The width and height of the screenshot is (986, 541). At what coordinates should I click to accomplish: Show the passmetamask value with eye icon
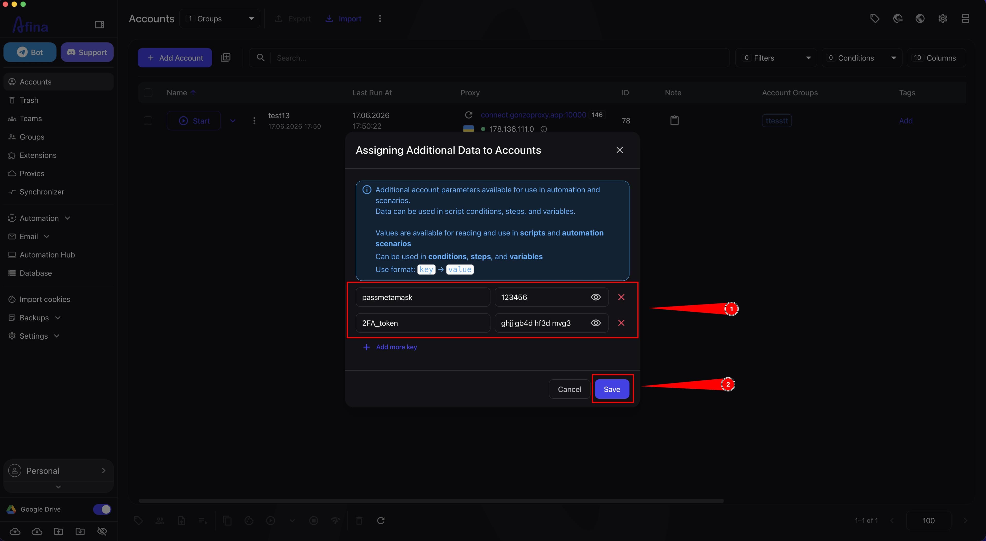(x=596, y=297)
